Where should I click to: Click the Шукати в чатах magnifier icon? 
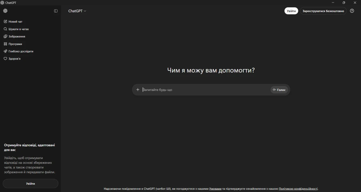pos(5,29)
